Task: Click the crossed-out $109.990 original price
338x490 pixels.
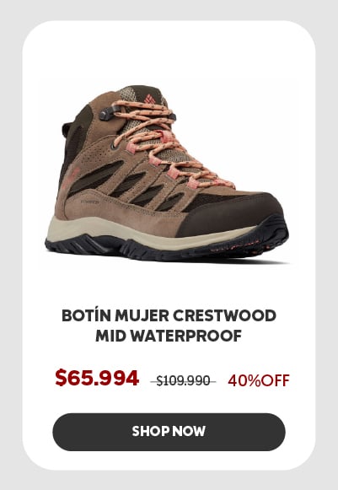Action: click(183, 380)
